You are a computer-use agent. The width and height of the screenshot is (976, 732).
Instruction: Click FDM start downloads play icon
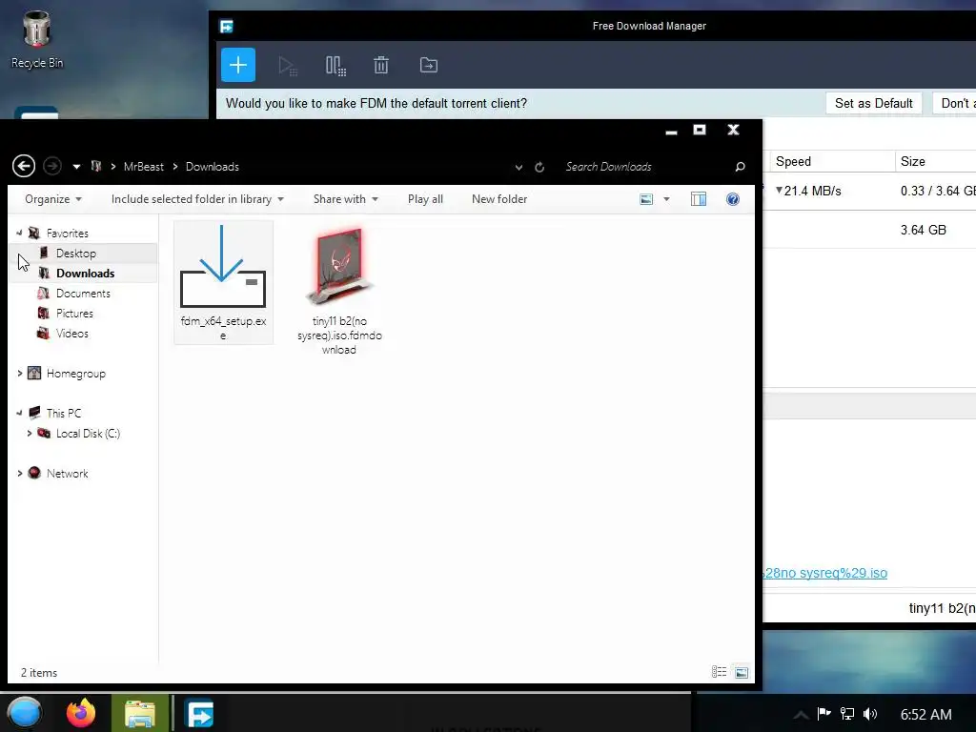288,66
